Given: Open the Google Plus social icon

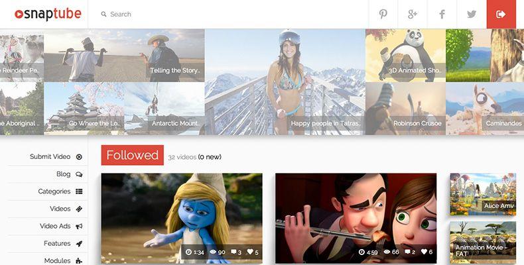Looking at the screenshot, I should (x=413, y=15).
